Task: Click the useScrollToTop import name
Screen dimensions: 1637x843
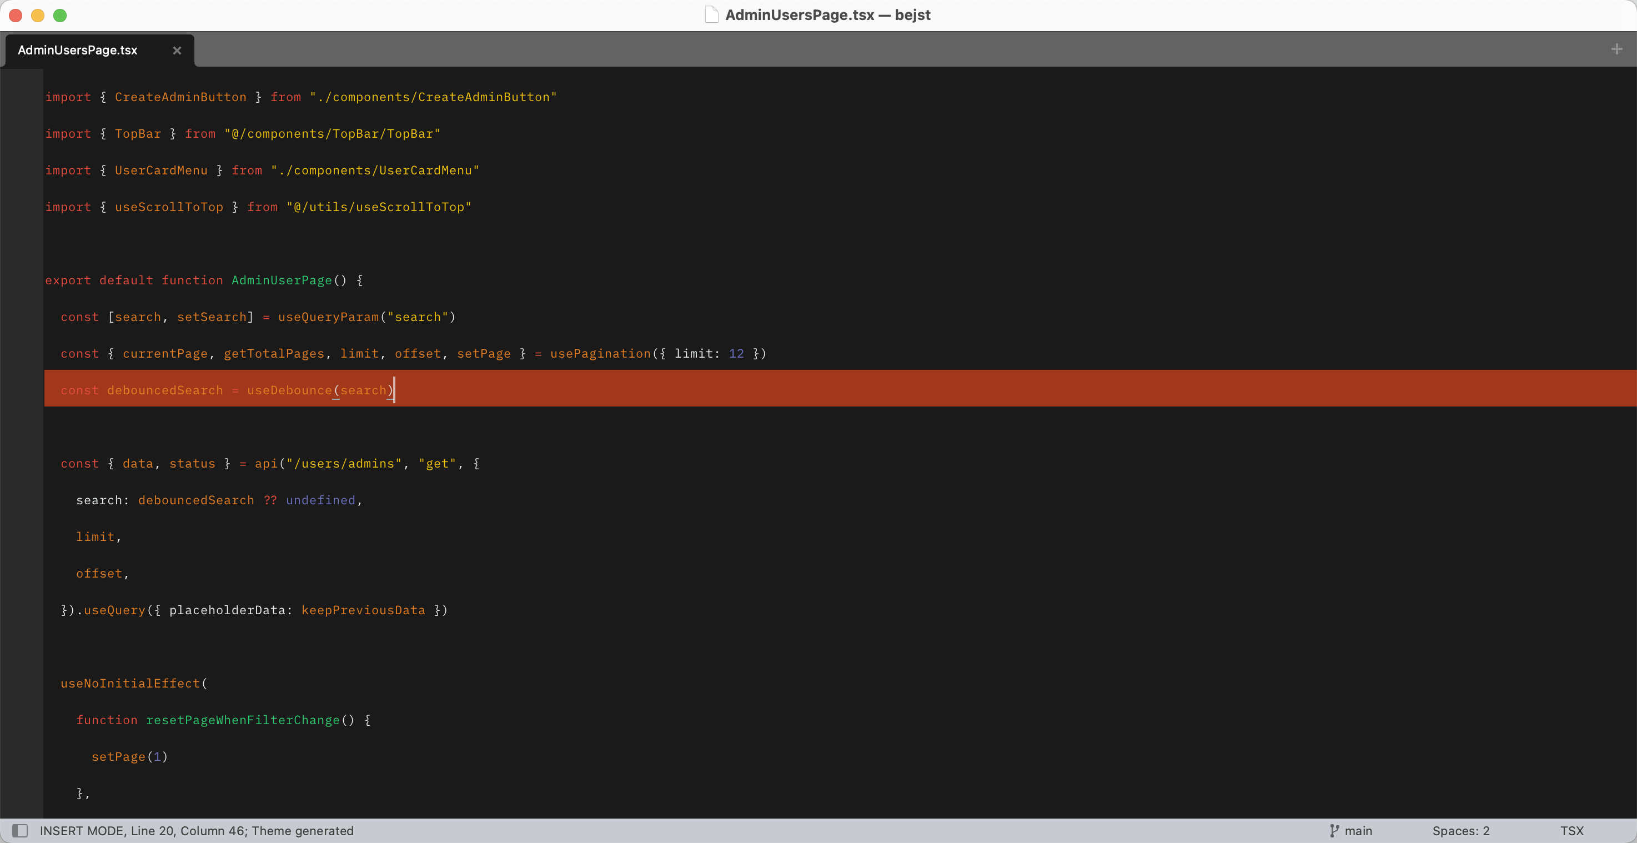Action: pos(168,207)
